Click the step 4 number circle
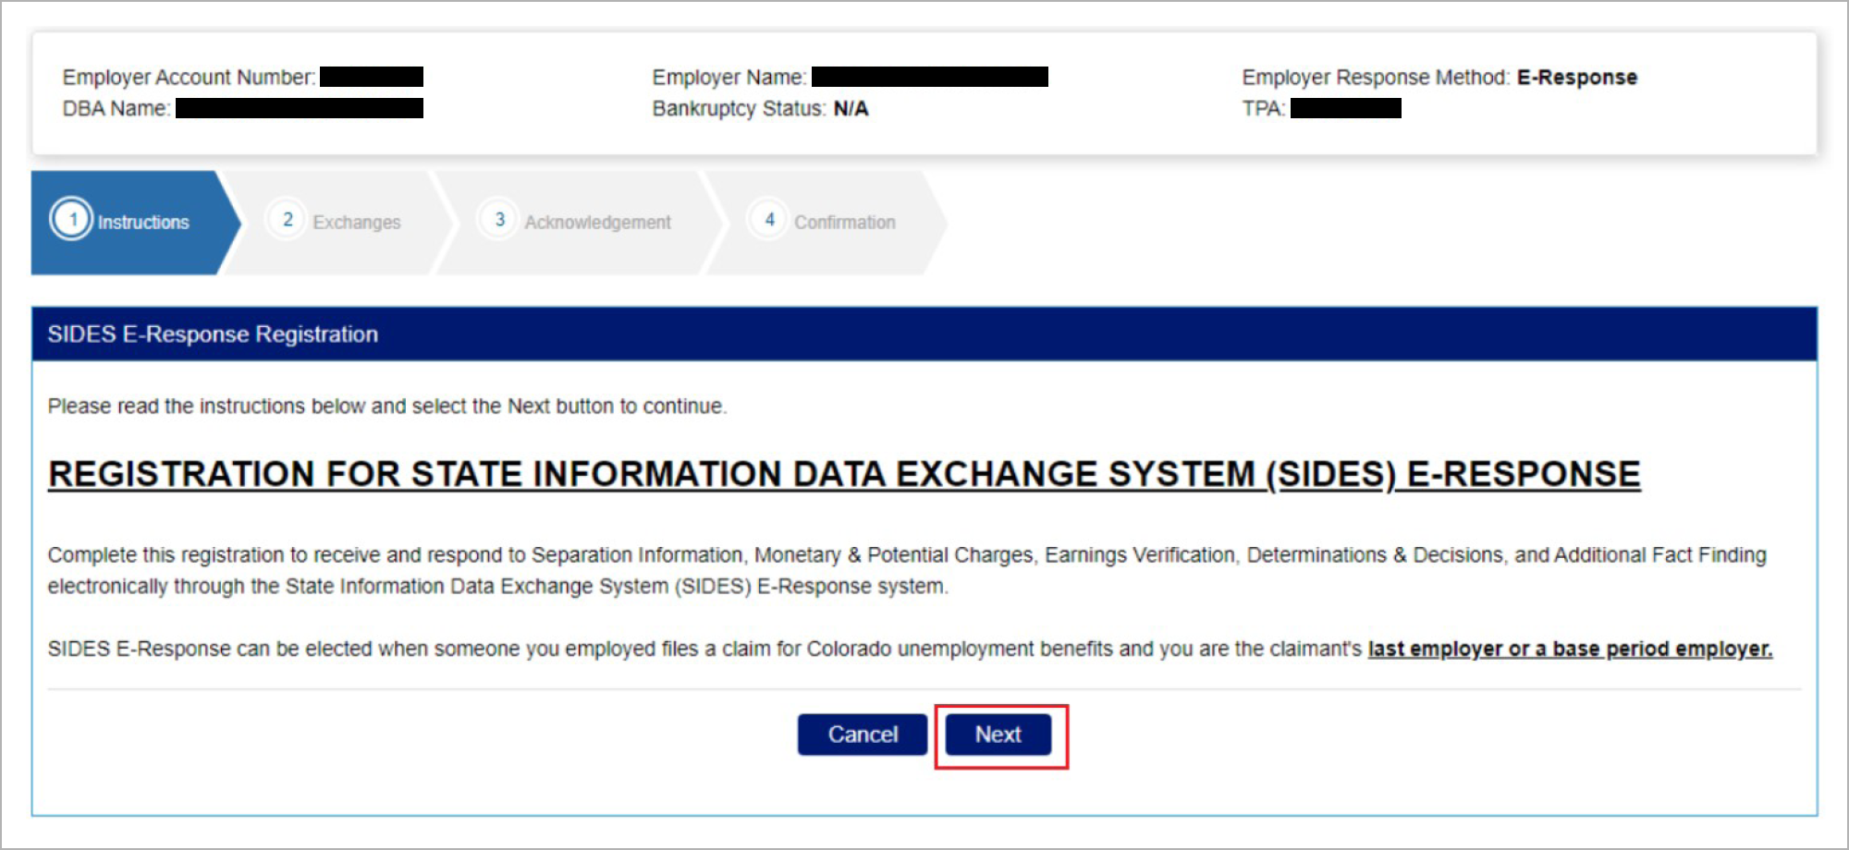The height and width of the screenshot is (850, 1849). (x=769, y=220)
